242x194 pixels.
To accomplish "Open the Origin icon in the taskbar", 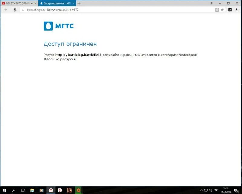I will pyautogui.click(x=79, y=190).
